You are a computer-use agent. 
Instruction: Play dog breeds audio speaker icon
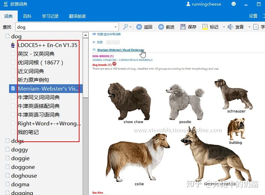coord(114,64)
